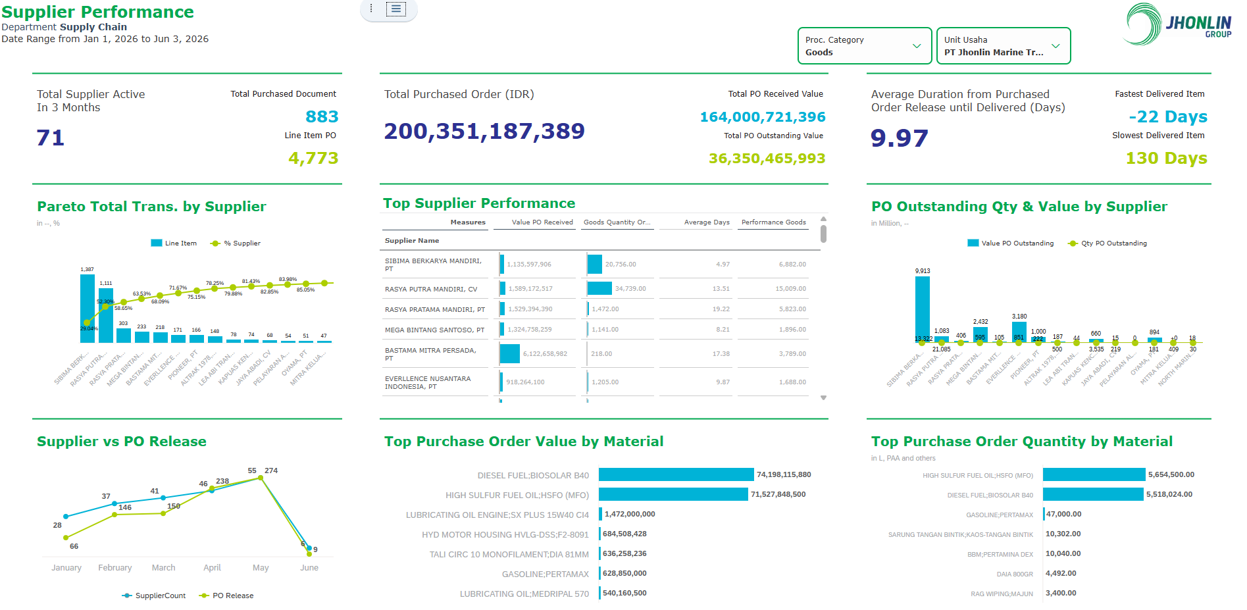
Task: Sort by the Value PO Received column header
Action: click(542, 222)
